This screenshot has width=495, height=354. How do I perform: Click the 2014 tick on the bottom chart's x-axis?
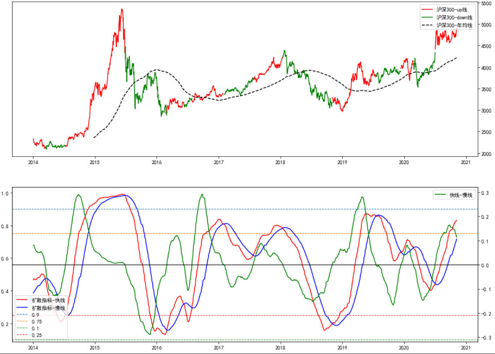[x=33, y=347]
